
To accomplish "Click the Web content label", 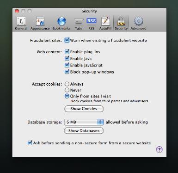I will coord(49,52).
